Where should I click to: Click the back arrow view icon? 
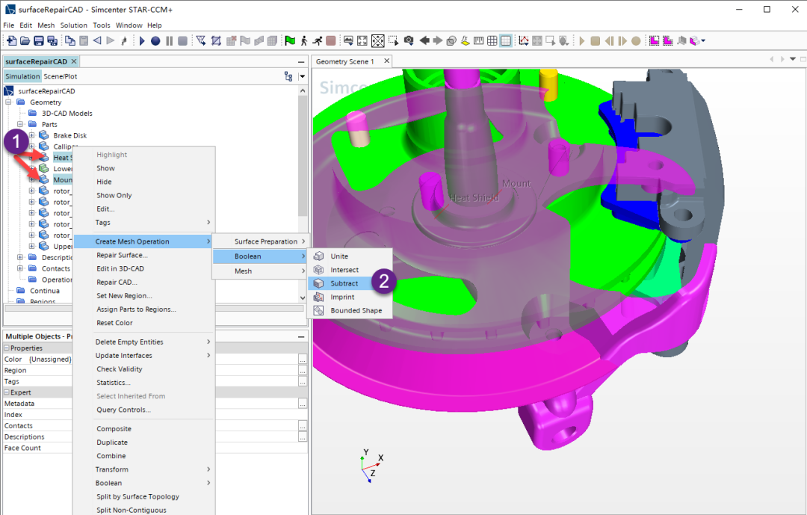coord(424,40)
